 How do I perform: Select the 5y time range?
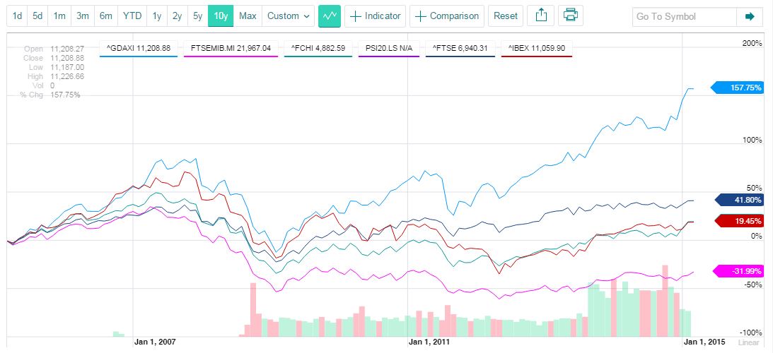[197, 16]
